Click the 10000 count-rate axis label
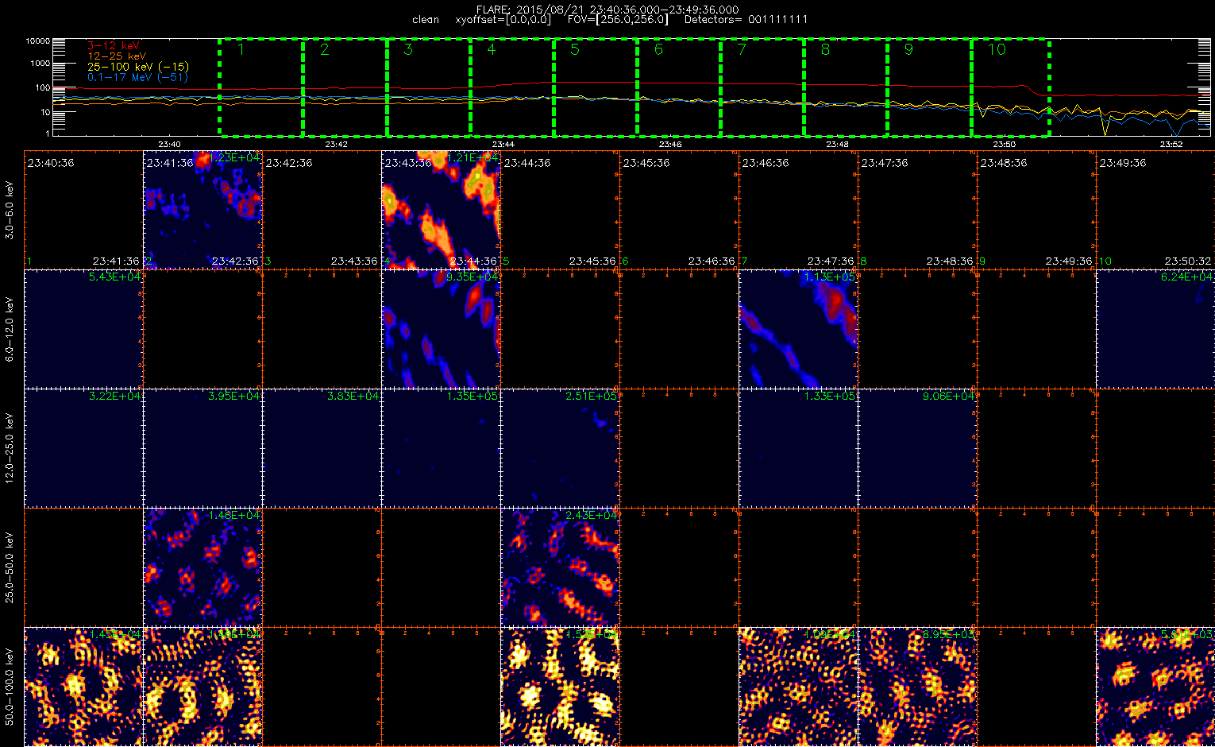Viewport: 1215px width, 747px height. pyautogui.click(x=37, y=41)
